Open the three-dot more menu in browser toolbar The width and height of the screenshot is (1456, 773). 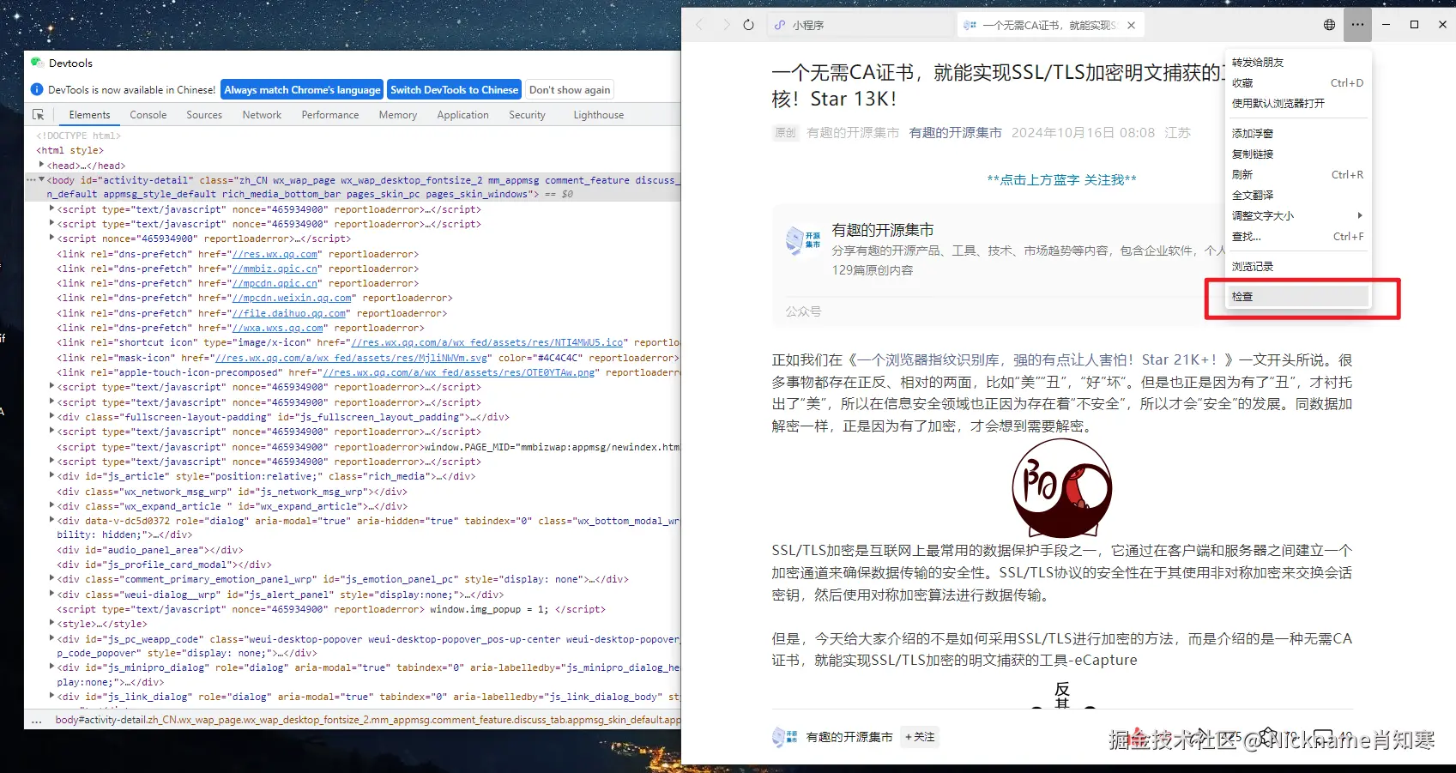[x=1357, y=25]
